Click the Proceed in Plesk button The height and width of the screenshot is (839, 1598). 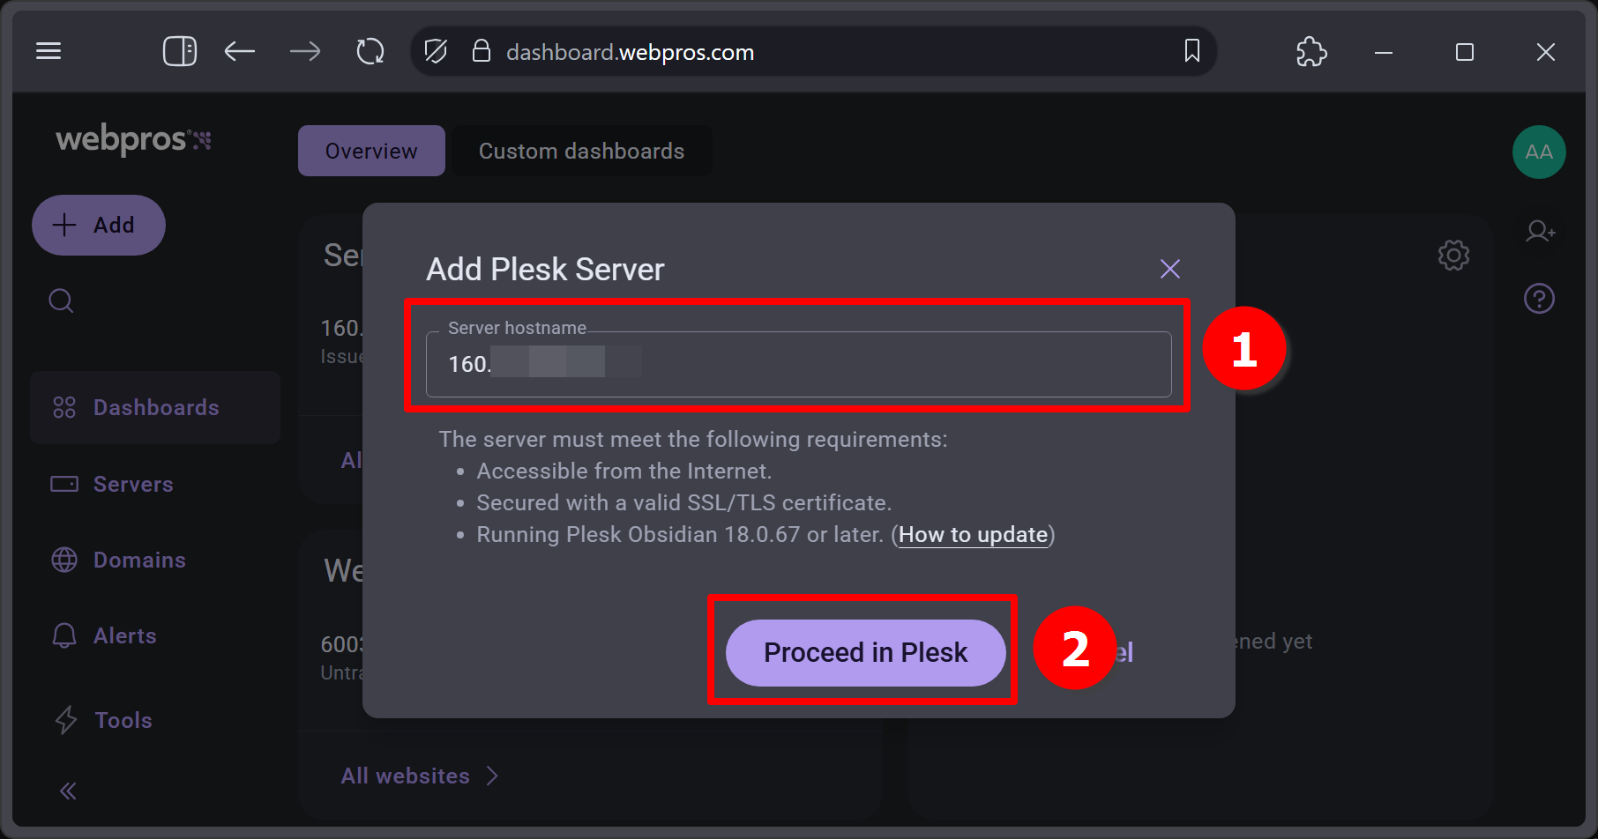865,652
